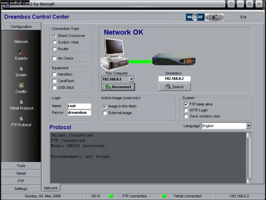Switch to the Network bottom tab
The image size is (266, 200).
[x=51, y=188]
